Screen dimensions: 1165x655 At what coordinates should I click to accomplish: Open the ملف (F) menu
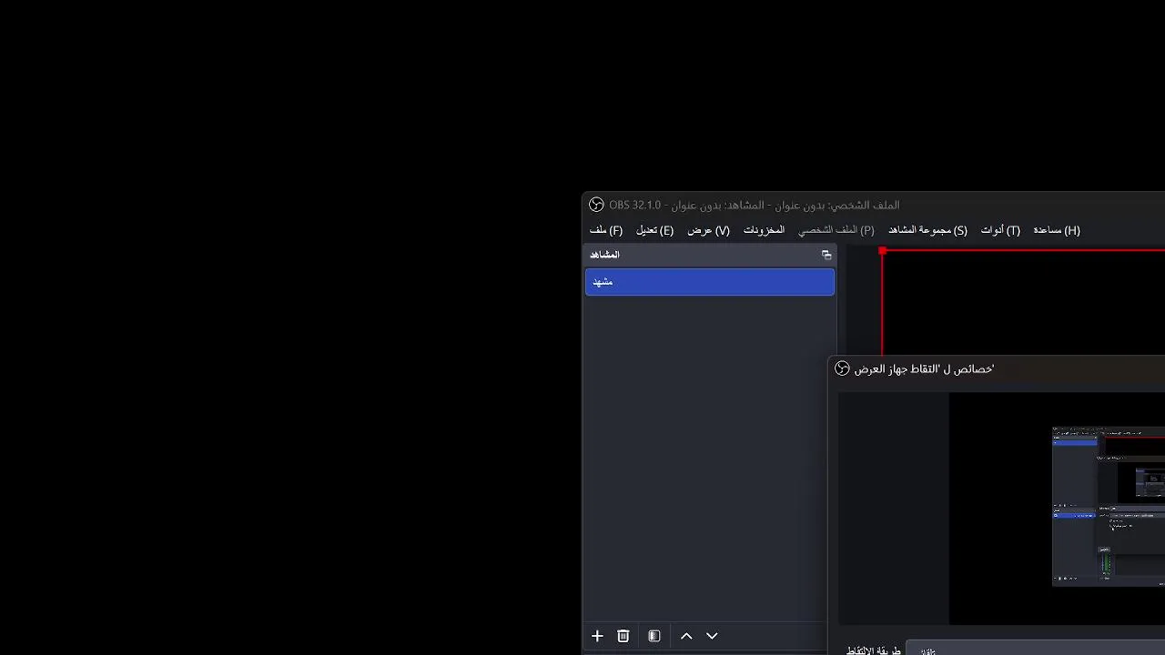(x=606, y=230)
